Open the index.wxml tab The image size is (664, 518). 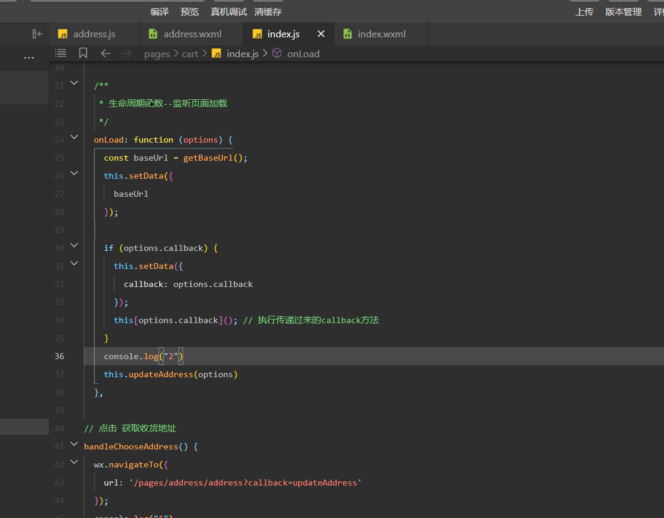pyautogui.click(x=381, y=34)
